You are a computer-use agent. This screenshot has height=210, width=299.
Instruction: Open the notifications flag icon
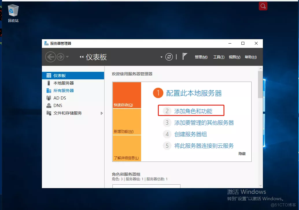coord(184,57)
